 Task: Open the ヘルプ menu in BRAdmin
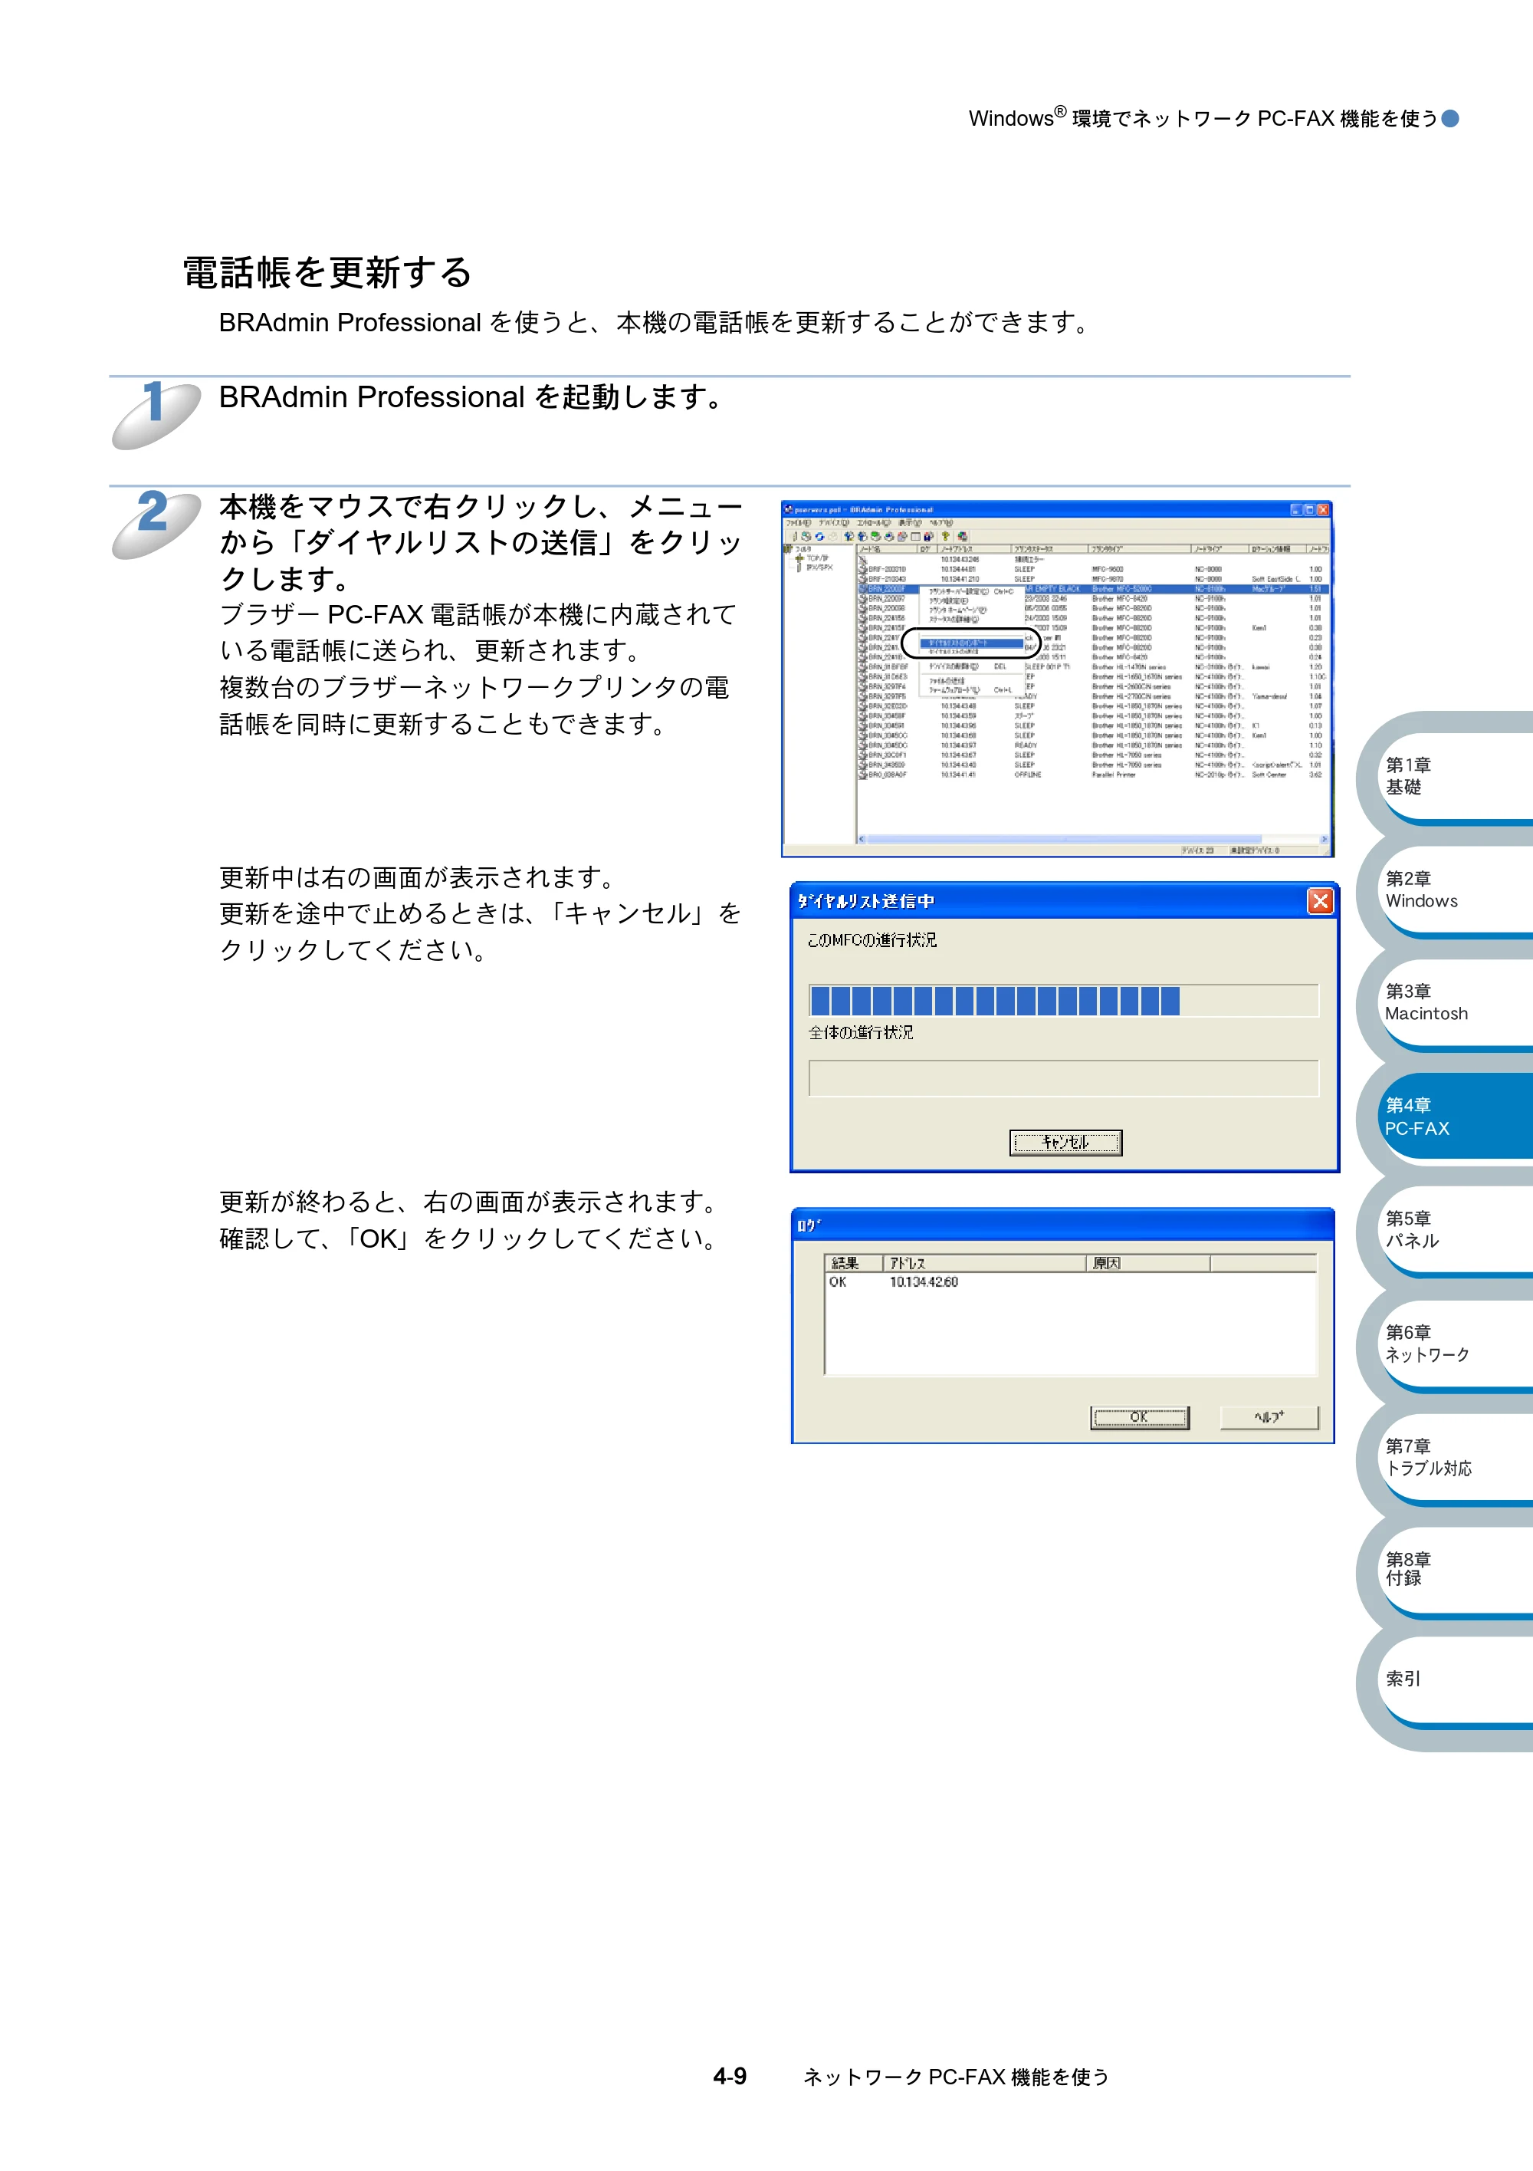tap(941, 523)
